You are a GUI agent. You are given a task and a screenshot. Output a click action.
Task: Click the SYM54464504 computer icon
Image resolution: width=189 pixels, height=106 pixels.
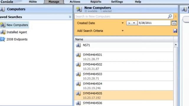(x=78, y=84)
